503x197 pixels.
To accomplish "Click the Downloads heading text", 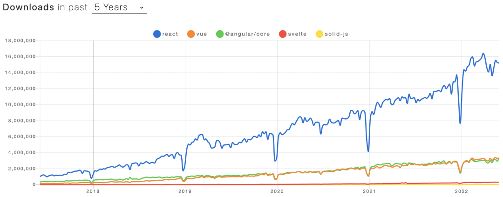I will [28, 7].
